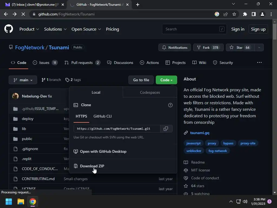
Task: Click the Go to file button
Action: 141,80
